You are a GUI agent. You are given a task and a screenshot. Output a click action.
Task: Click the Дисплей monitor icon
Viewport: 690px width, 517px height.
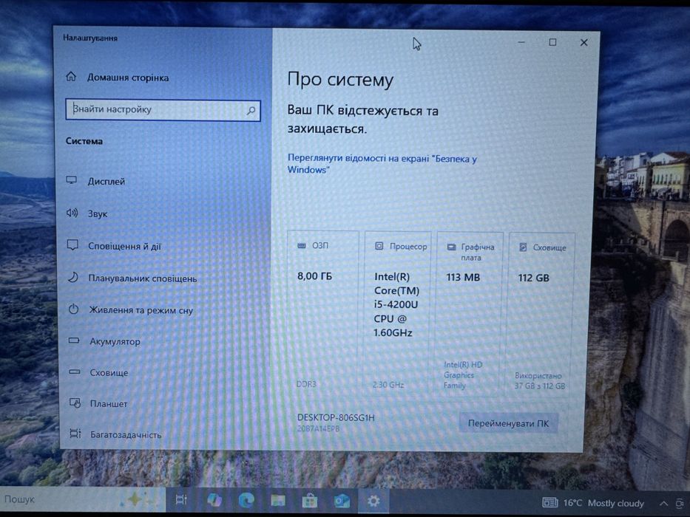point(71,180)
